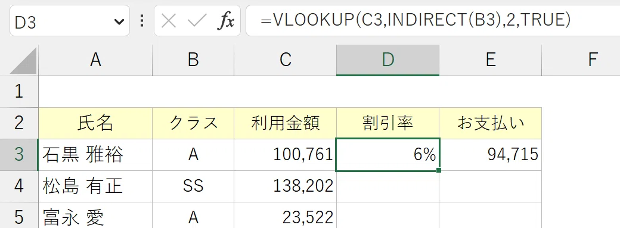Select empty payment cell in 富永 愛 row
The image size is (620, 228).
click(490, 215)
